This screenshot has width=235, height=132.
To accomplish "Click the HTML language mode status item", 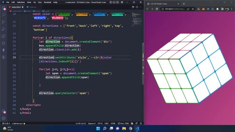I will pyautogui.click(x=113, y=124).
